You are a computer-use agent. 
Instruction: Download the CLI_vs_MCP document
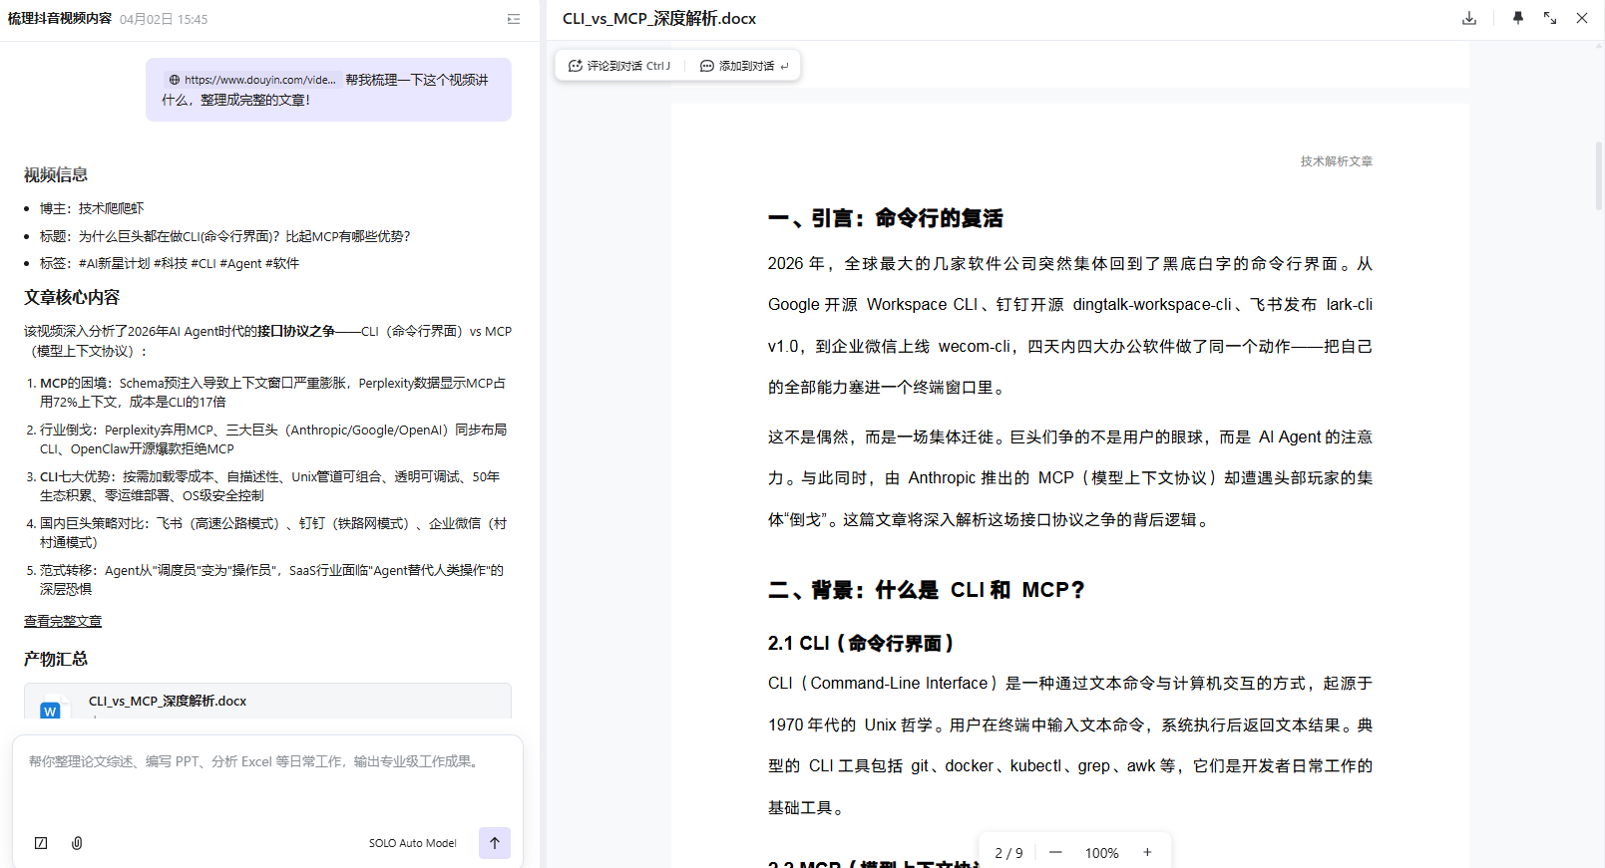(x=1468, y=18)
